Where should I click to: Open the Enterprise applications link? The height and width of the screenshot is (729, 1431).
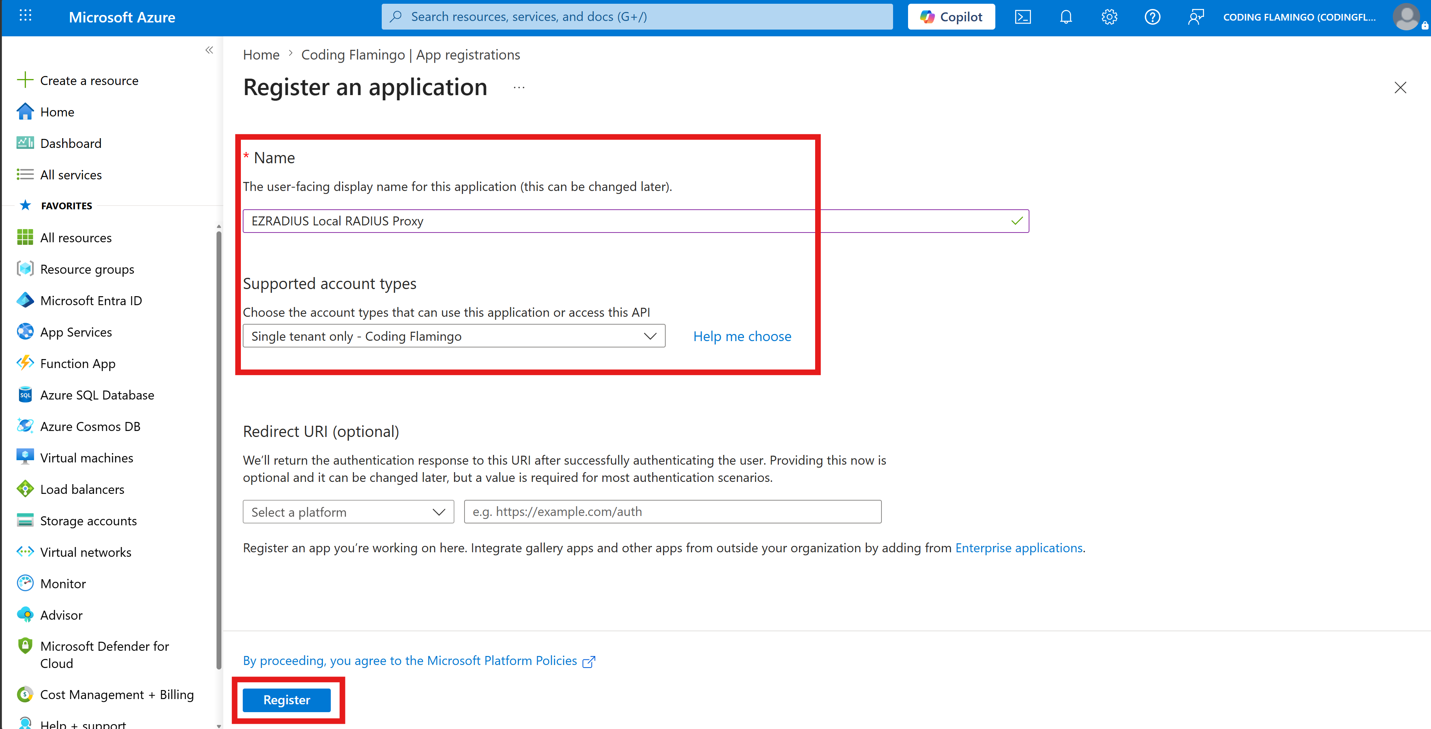1019,547
